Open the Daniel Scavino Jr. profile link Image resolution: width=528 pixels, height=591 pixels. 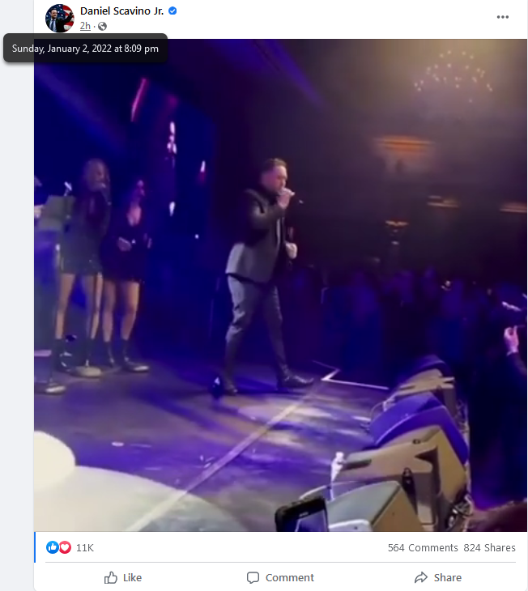tap(121, 11)
